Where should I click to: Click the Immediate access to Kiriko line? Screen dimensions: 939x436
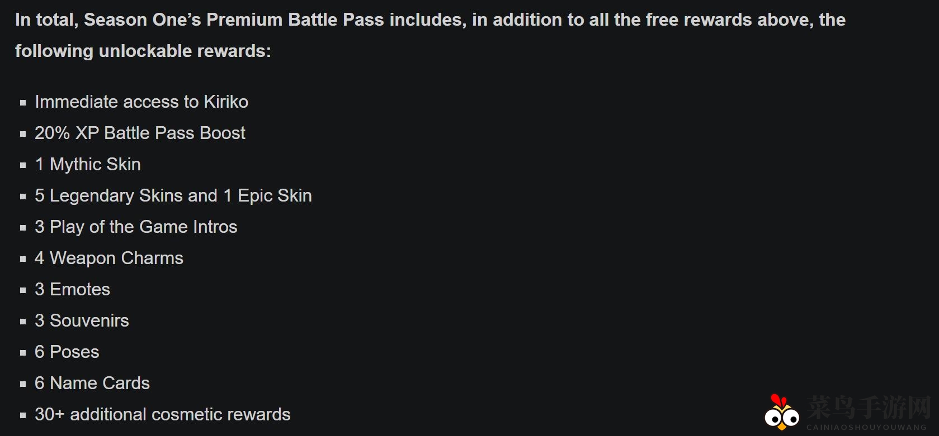point(141,102)
